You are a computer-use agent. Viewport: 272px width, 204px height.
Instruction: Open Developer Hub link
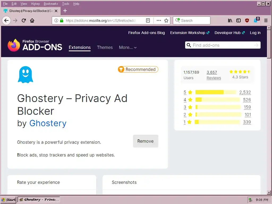tap(229, 33)
